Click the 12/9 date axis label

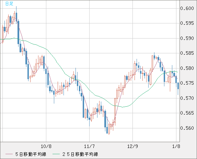tap(132, 146)
